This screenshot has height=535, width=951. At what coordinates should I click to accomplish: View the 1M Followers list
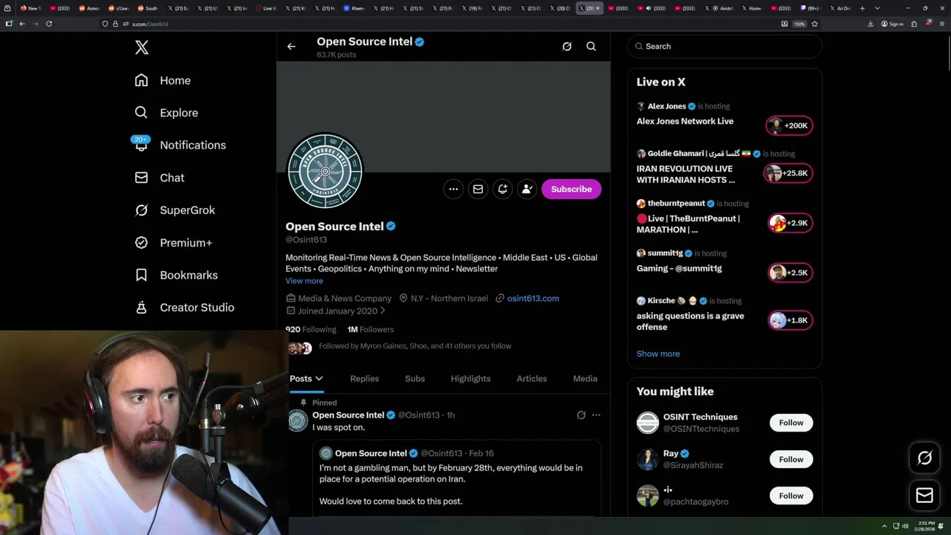pos(371,329)
